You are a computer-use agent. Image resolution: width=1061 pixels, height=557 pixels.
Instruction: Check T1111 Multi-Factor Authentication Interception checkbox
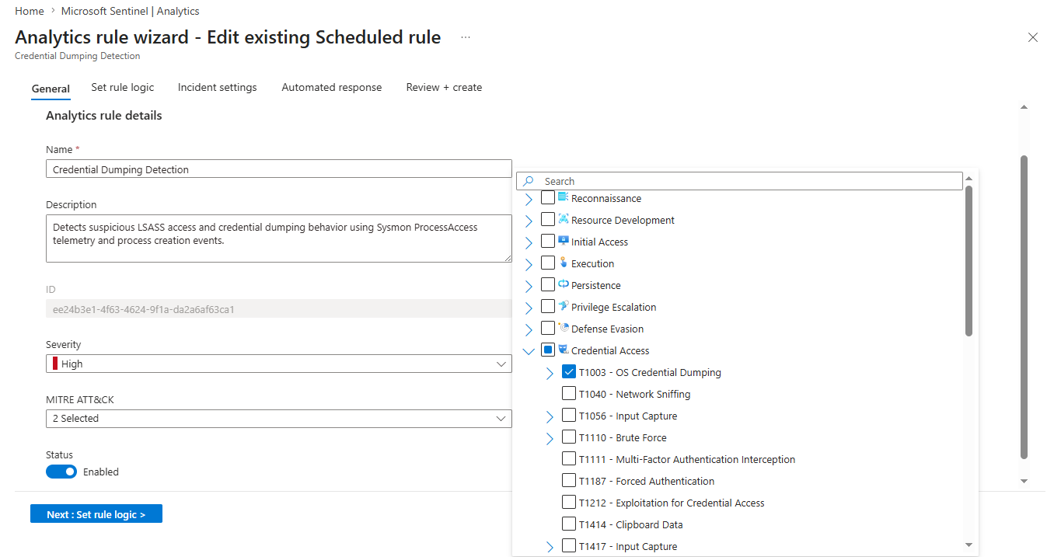pos(569,459)
